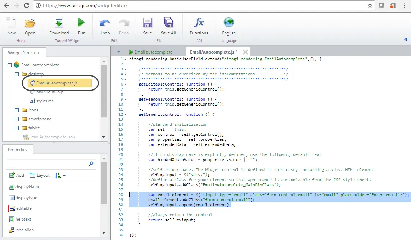Close the EmailAutocomplete.js tab
Viewport: 411px width, 240px height.
click(245, 52)
